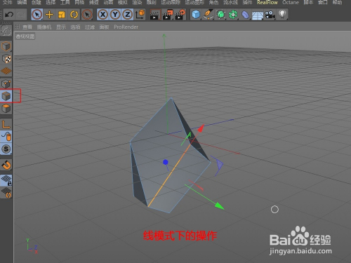Open the ProRender viewport menu
This screenshot has width=351, height=263.
[x=126, y=27]
